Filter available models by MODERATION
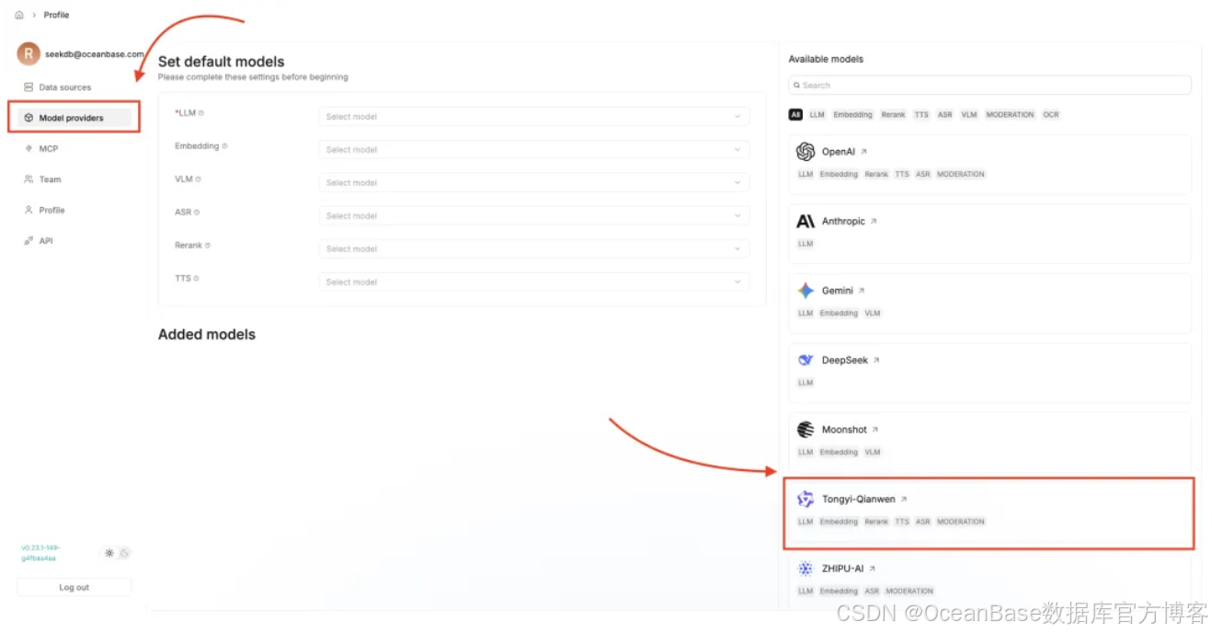Screen dimensions: 1212x633 [x=1010, y=115]
